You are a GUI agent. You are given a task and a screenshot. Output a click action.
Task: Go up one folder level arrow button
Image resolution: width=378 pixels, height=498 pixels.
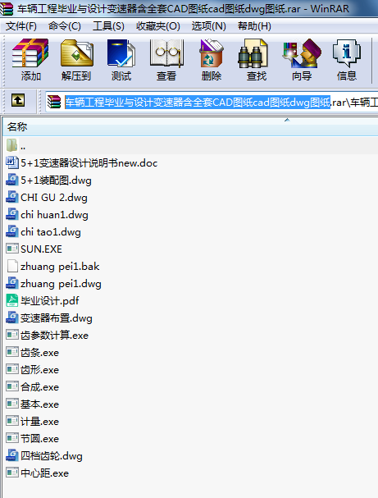coord(18,101)
